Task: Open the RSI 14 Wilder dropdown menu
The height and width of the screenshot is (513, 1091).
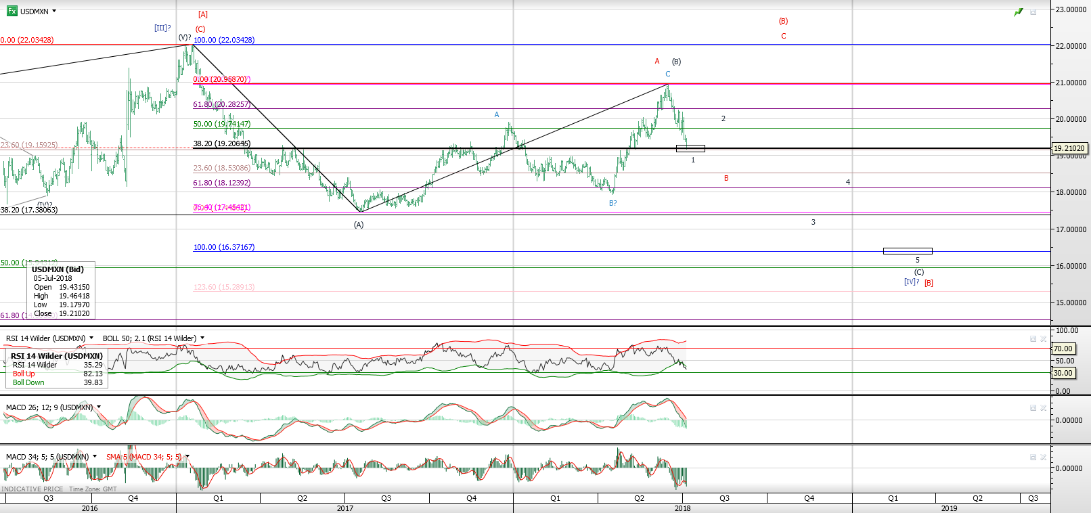Action: 91,338
